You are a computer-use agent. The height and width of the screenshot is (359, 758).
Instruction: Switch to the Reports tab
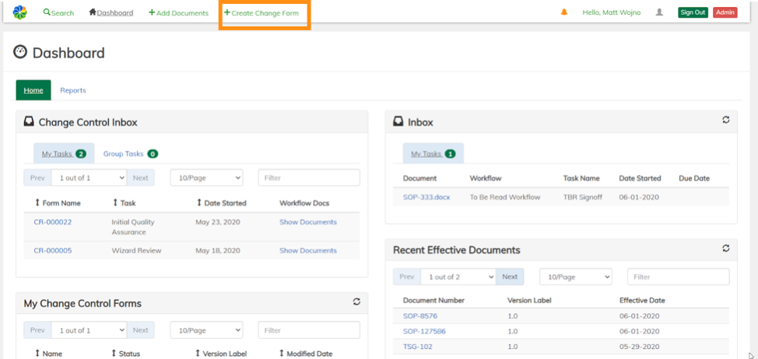pyautogui.click(x=73, y=90)
